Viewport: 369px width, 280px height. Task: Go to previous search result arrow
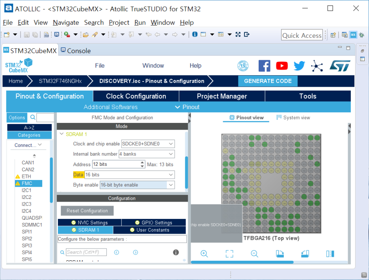pyautogui.click(x=116, y=252)
